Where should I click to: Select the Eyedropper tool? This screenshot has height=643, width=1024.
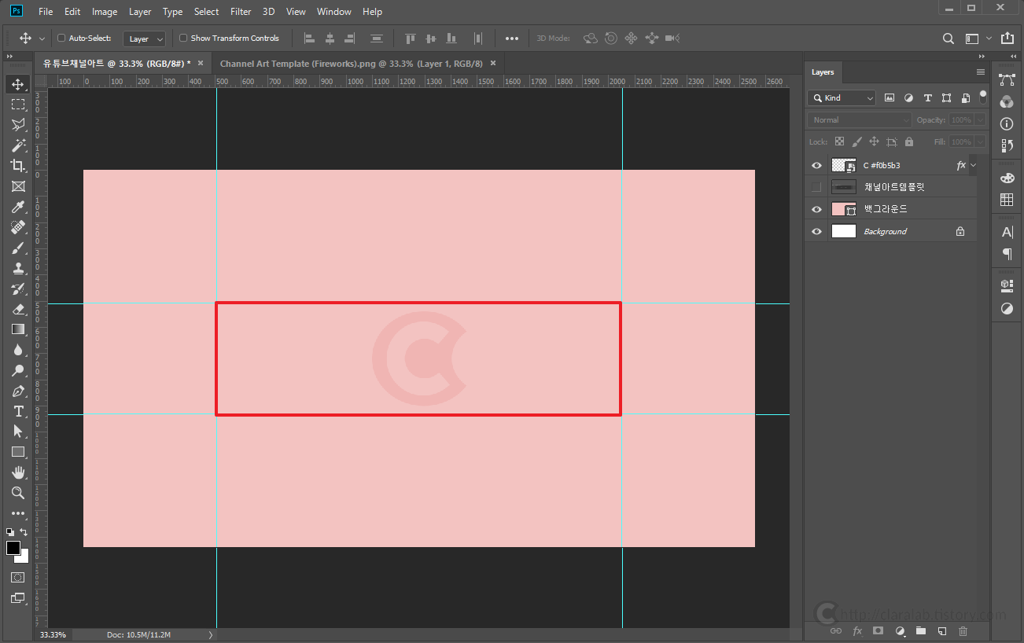pyautogui.click(x=18, y=207)
